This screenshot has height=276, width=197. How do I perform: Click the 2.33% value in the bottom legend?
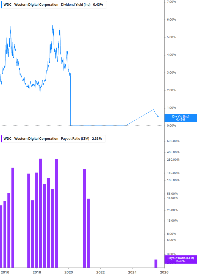[x=97, y=139]
